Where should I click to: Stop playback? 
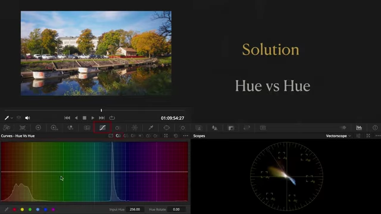pyautogui.click(x=85, y=118)
